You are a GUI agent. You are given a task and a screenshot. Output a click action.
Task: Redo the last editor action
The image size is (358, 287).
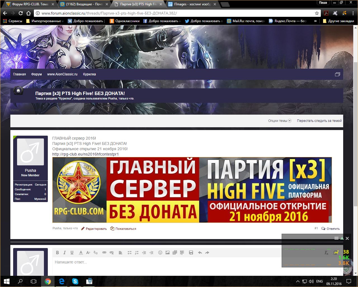207,253
